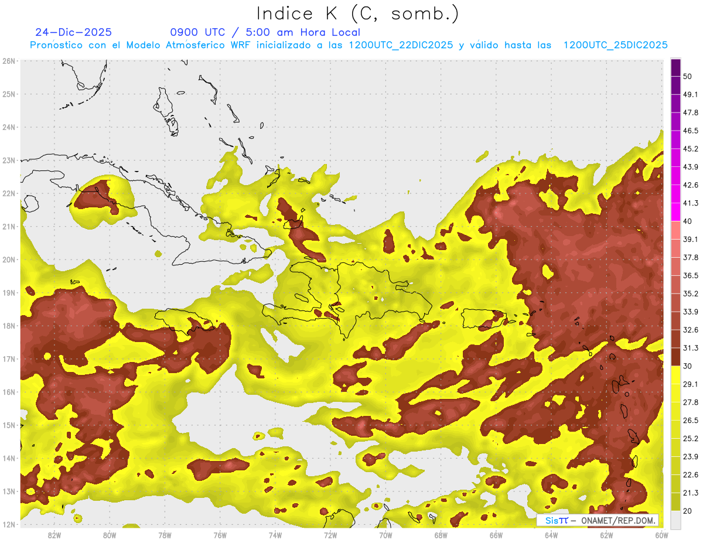Viewport: 703px width, 543px height.
Task: Click the "45.2" colorbar label
Action: 691,149
